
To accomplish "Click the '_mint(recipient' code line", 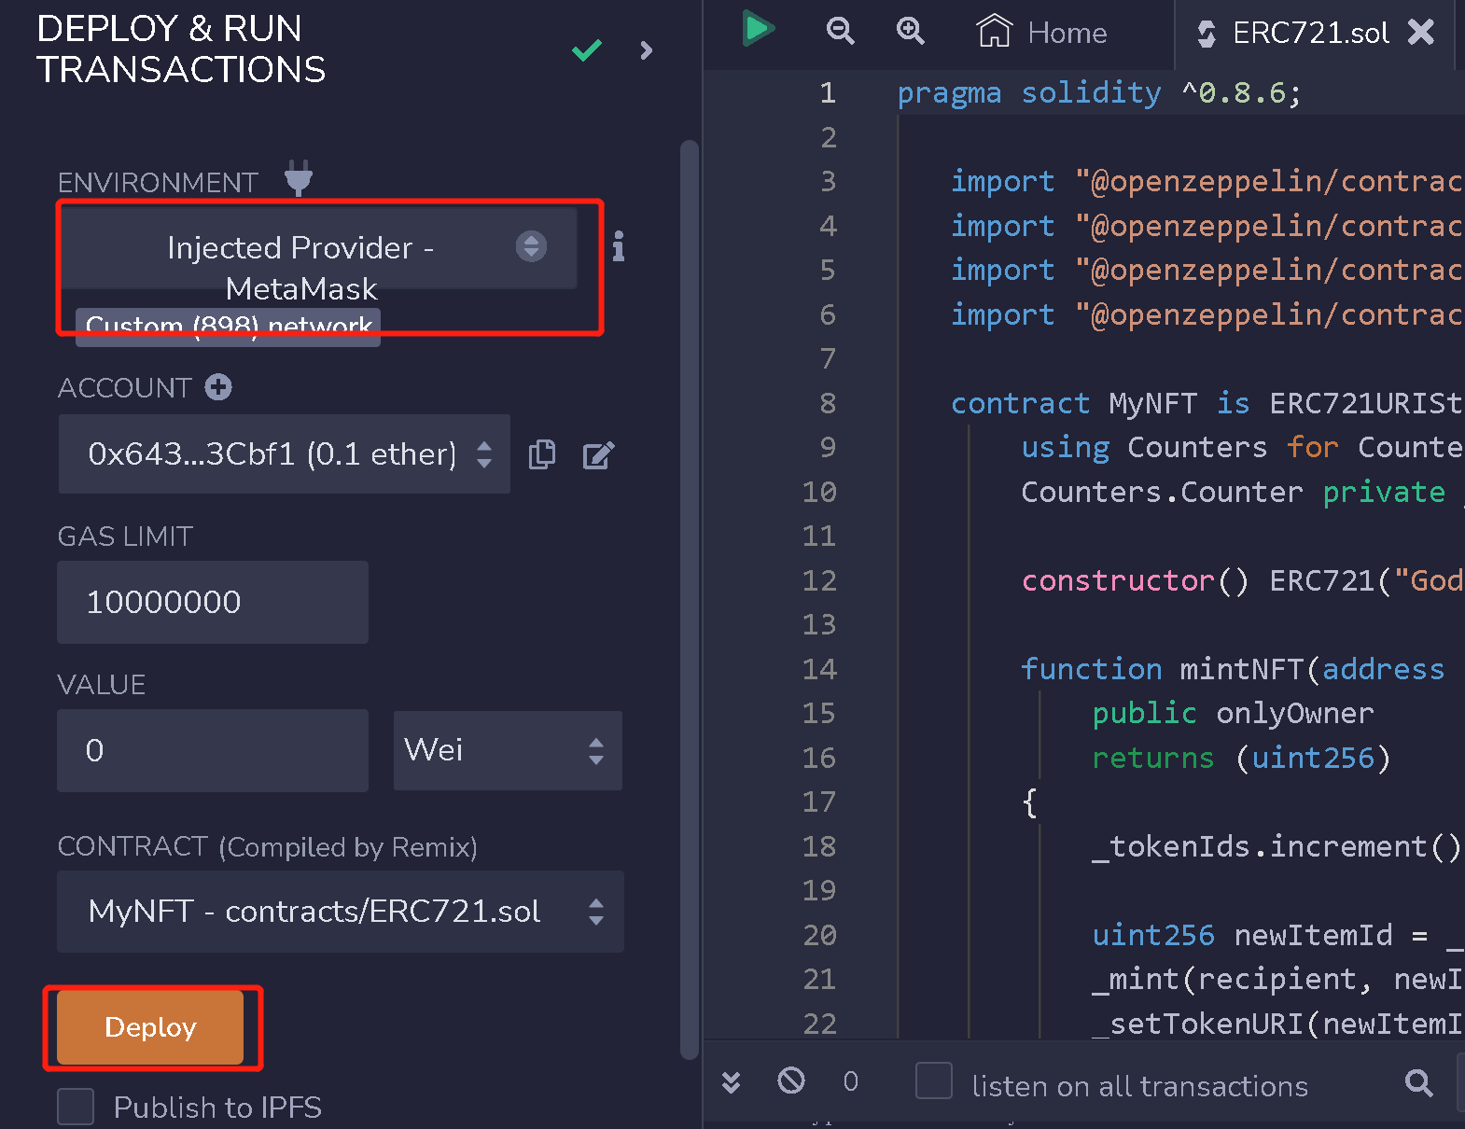I will tap(1277, 979).
